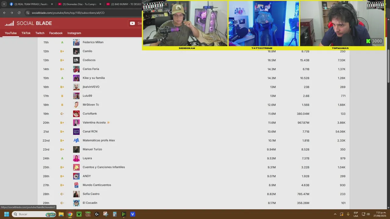Click the 54.06K videos value for Canal RCN
This screenshot has width=390, height=219.
coord(340,132)
